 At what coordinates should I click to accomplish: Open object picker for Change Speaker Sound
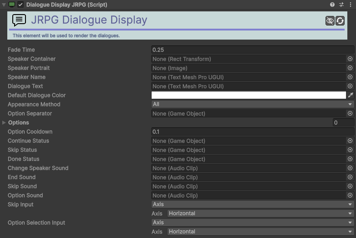pos(350,168)
